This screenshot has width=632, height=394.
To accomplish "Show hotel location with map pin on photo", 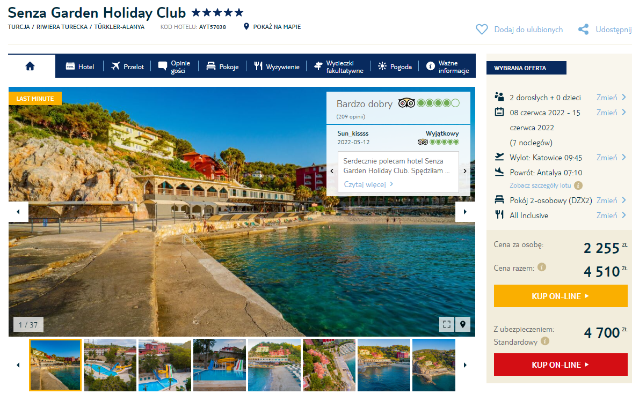I will pos(463,324).
